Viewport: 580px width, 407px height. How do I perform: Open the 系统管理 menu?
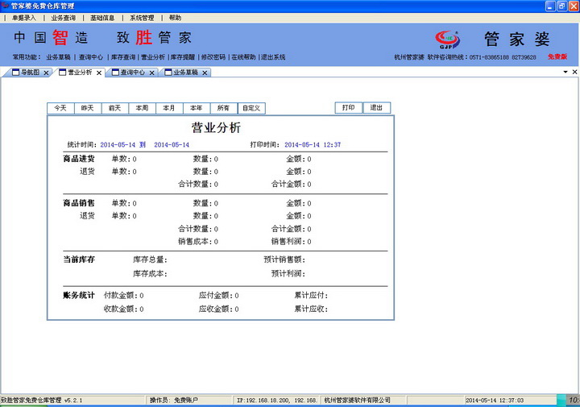pyautogui.click(x=142, y=17)
